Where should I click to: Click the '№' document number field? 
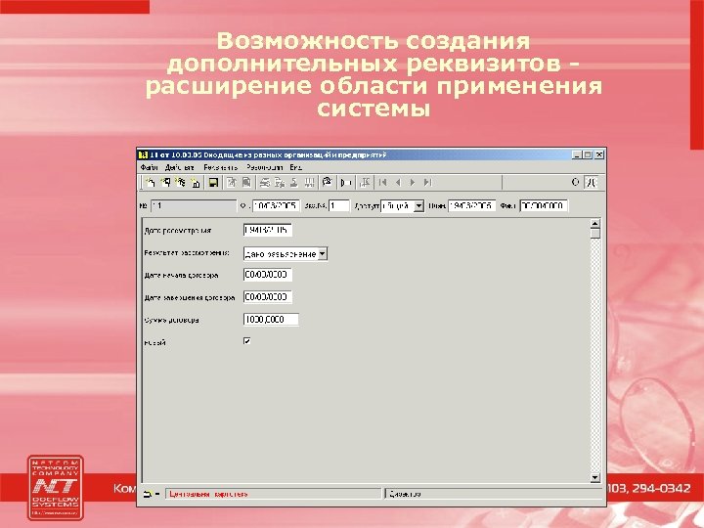point(194,206)
